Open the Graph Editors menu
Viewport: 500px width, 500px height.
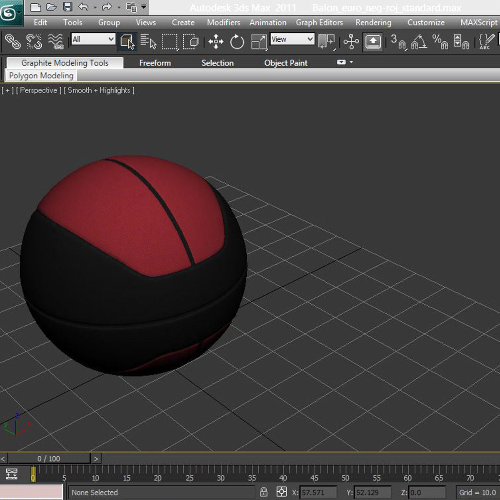pos(320,22)
